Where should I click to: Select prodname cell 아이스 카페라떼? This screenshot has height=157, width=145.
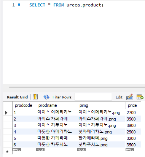[x=57, y=119]
